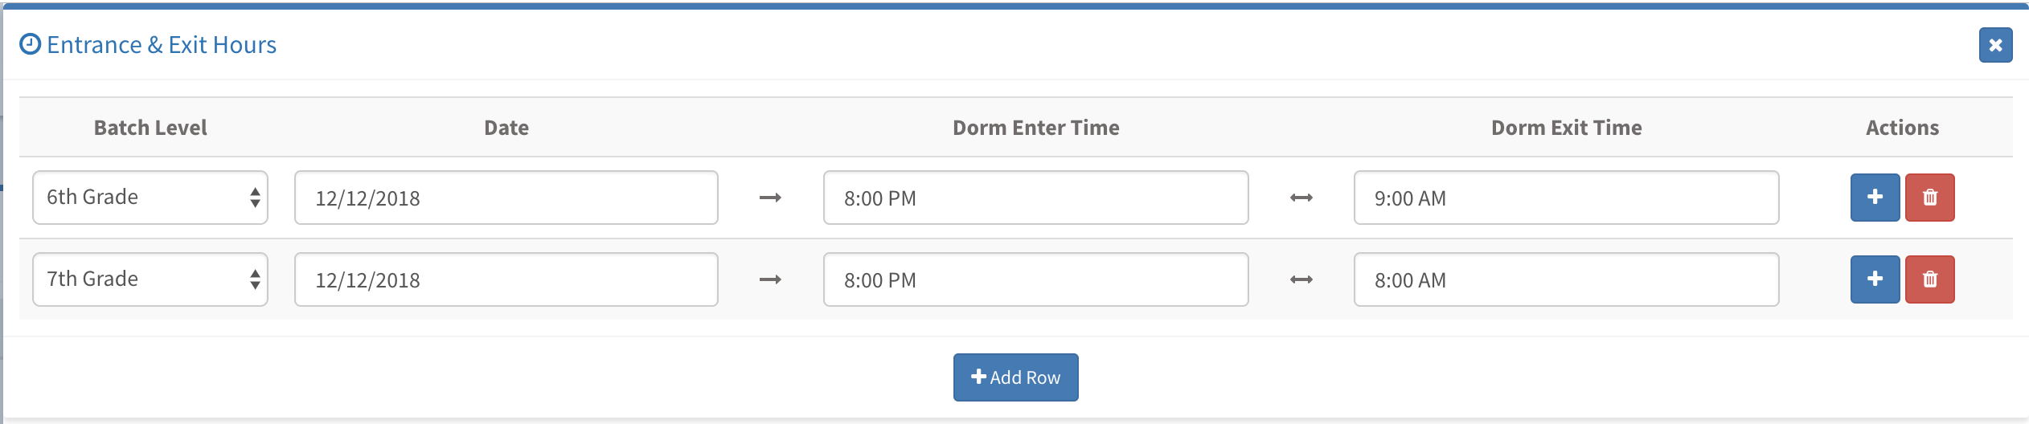The width and height of the screenshot is (2029, 424).
Task: Open the 7th Grade batch level dropdown
Action: coord(150,279)
